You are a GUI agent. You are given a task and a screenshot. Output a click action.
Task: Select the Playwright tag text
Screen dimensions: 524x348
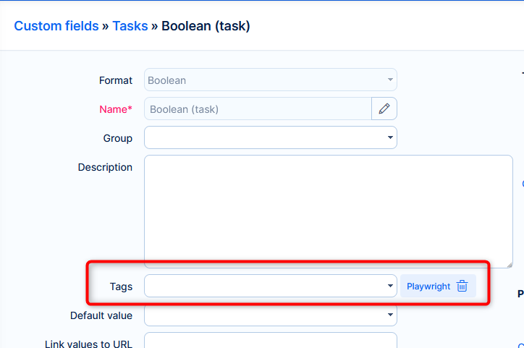pos(428,287)
